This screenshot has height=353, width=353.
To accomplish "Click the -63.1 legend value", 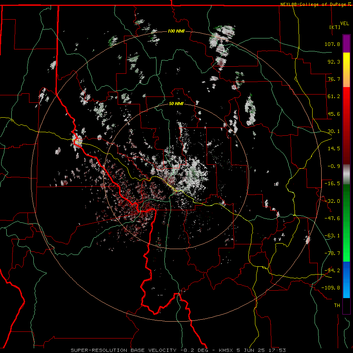I will pos(332,236).
